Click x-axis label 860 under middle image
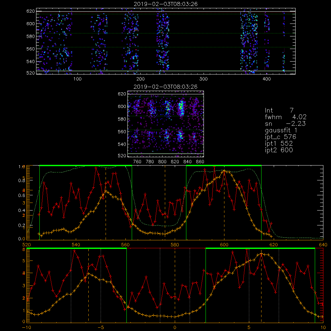This screenshot has height=331, width=331. pos(200,162)
